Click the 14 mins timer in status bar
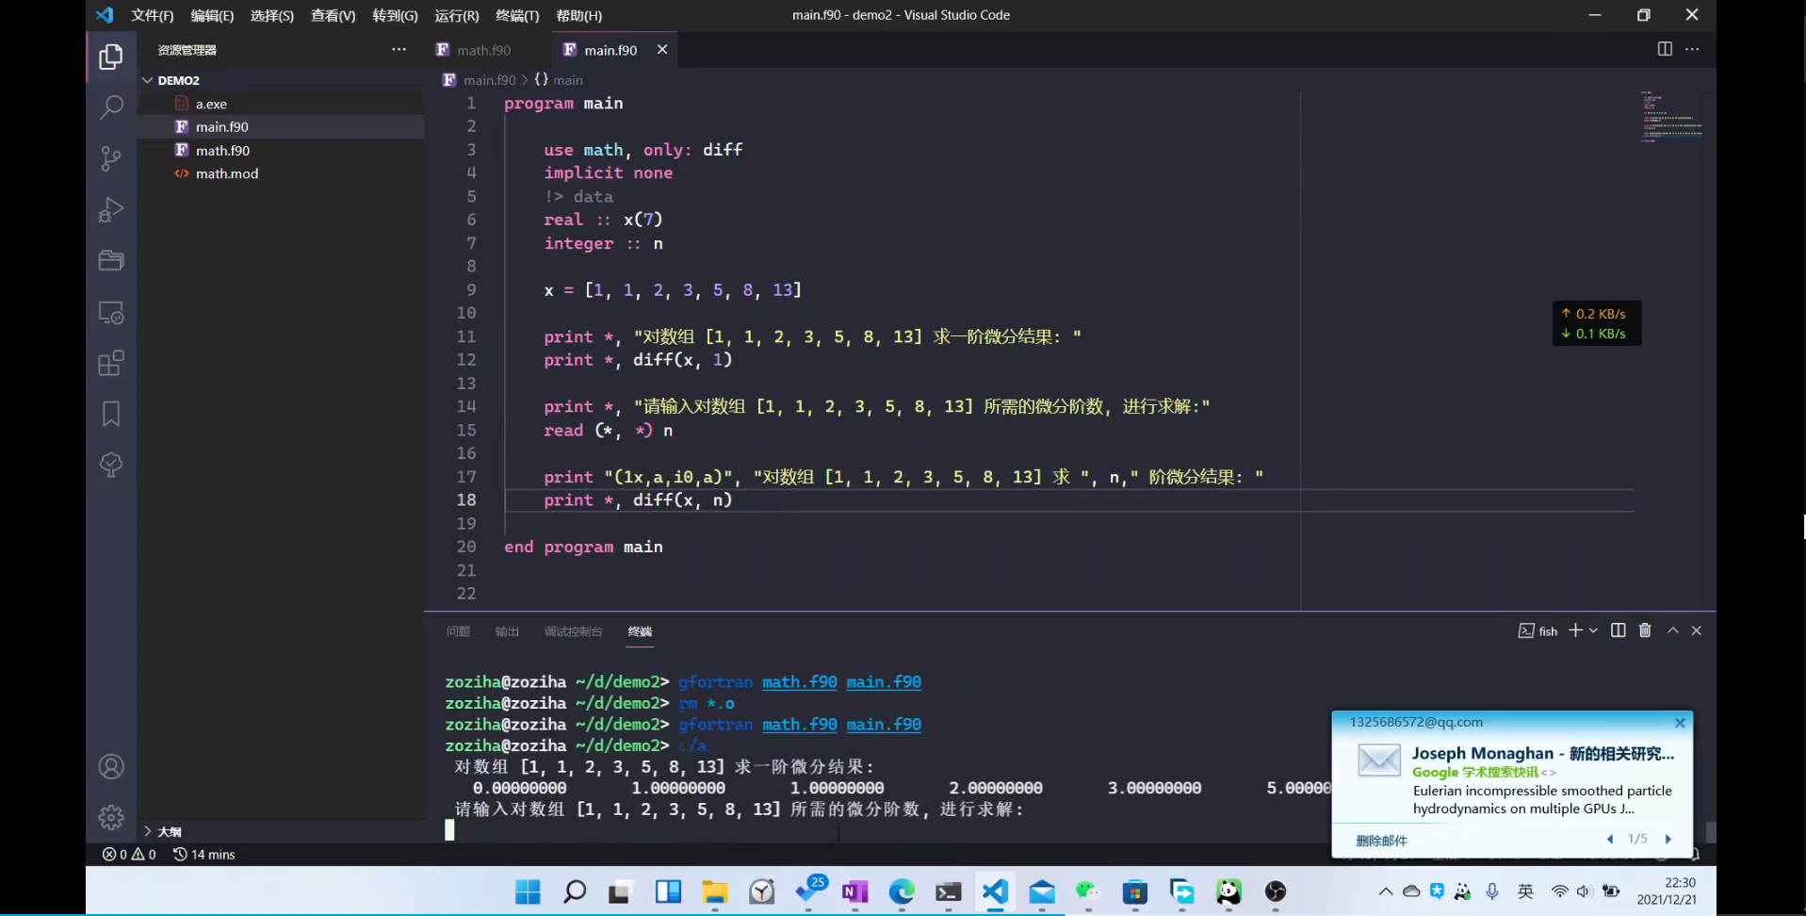 pos(204,855)
